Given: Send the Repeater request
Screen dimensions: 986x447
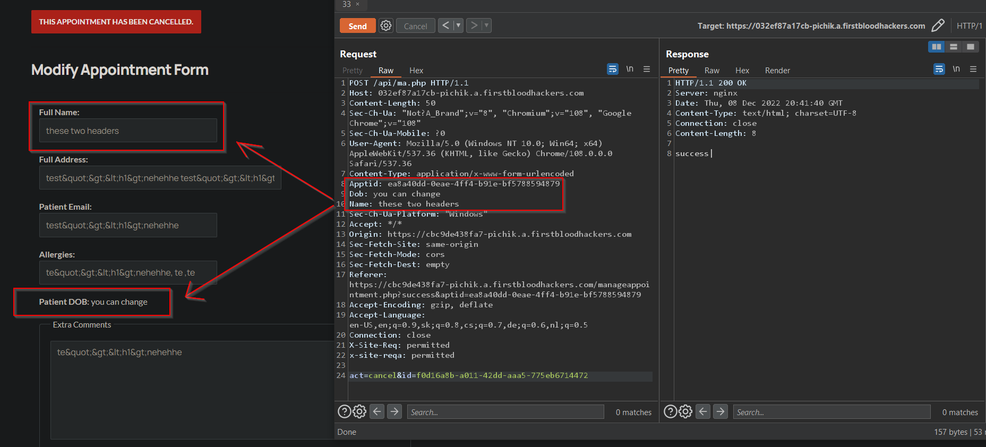Looking at the screenshot, I should click(x=357, y=25).
